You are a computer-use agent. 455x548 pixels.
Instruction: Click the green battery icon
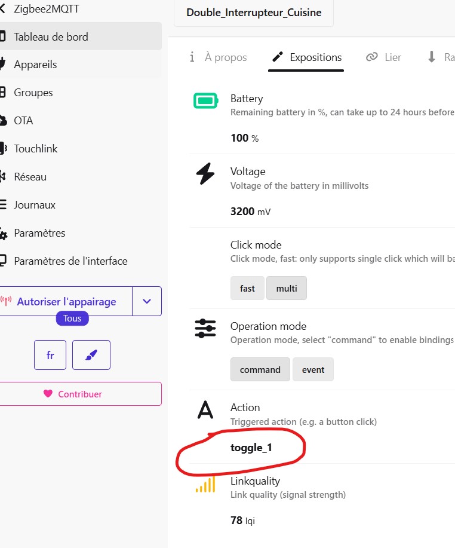[x=205, y=100]
